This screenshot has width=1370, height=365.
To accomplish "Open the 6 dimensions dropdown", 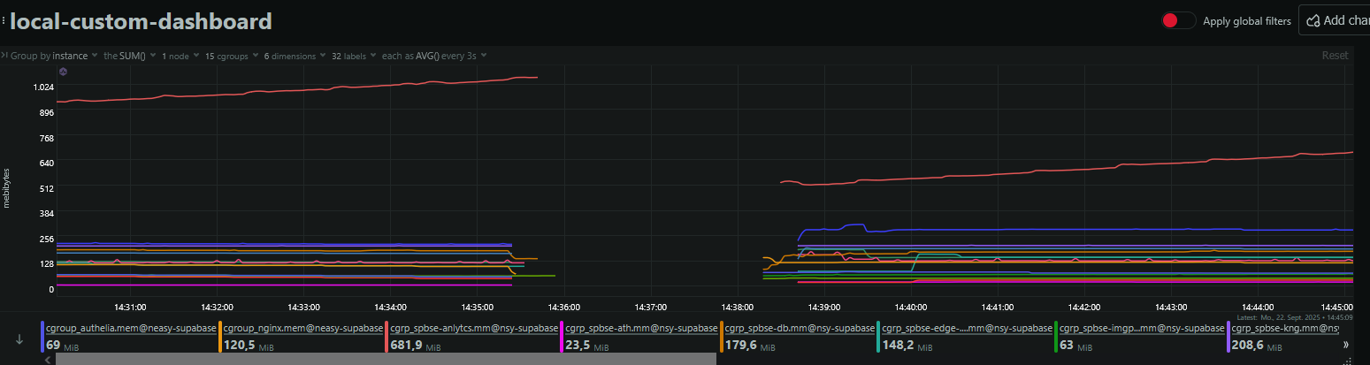I will click(295, 56).
